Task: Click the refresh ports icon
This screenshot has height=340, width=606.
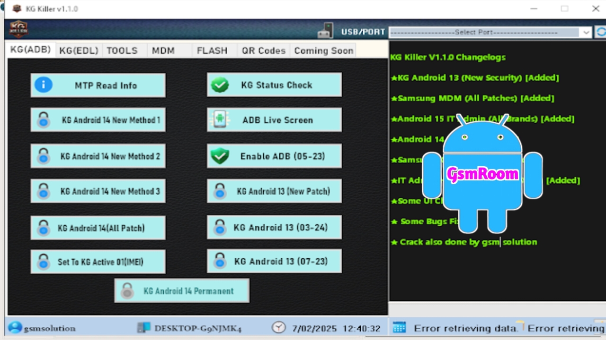Action: 601,32
